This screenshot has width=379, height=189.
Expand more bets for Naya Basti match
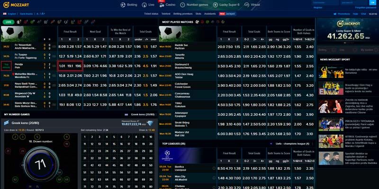point(54,86)
